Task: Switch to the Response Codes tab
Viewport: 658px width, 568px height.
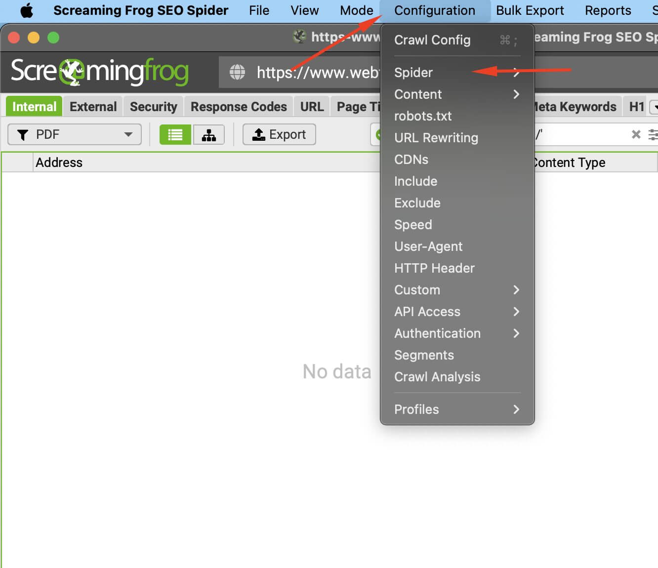Action: click(x=239, y=107)
